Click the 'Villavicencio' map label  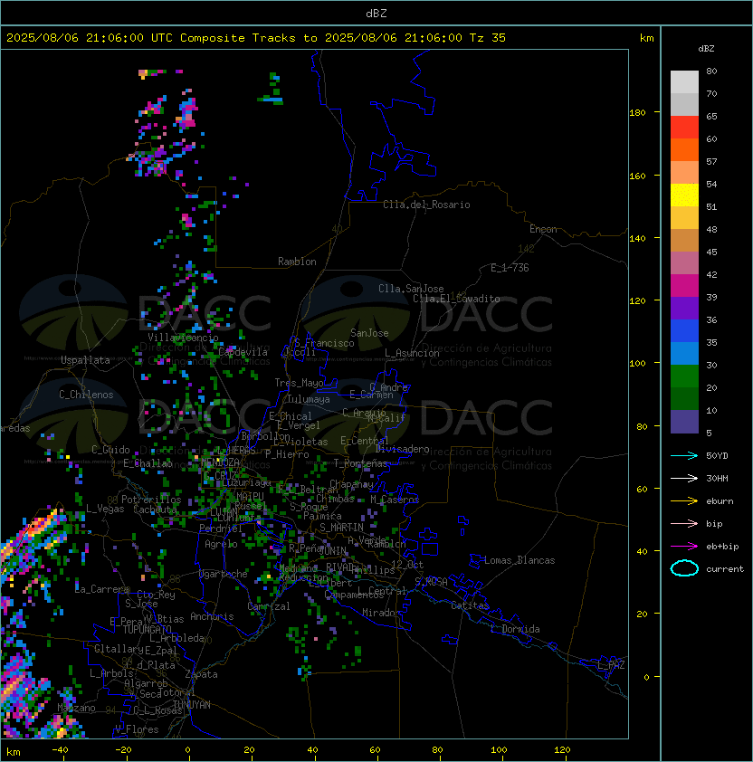click(x=183, y=338)
